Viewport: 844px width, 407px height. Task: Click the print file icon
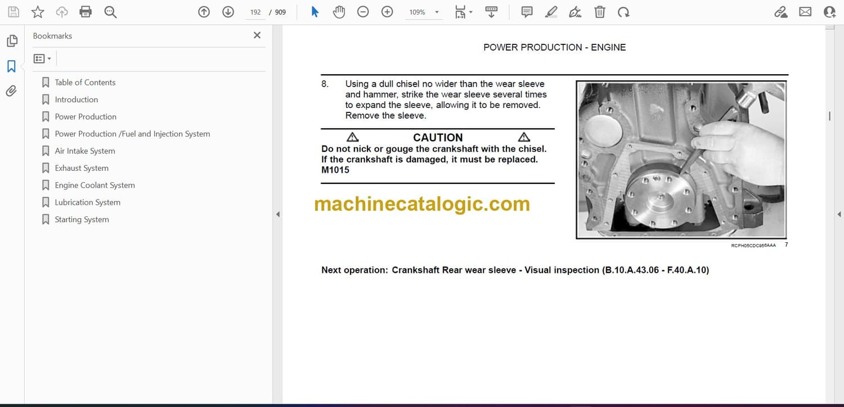(x=86, y=12)
